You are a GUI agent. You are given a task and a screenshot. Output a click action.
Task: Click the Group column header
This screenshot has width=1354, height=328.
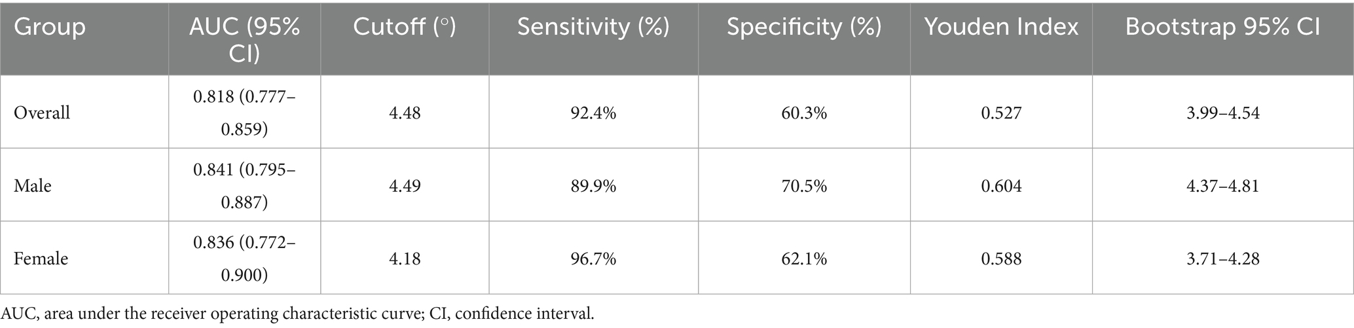point(50,27)
